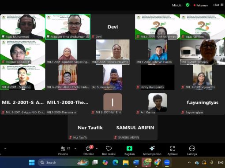Click the Windows taskbar Search box

pos(64,162)
